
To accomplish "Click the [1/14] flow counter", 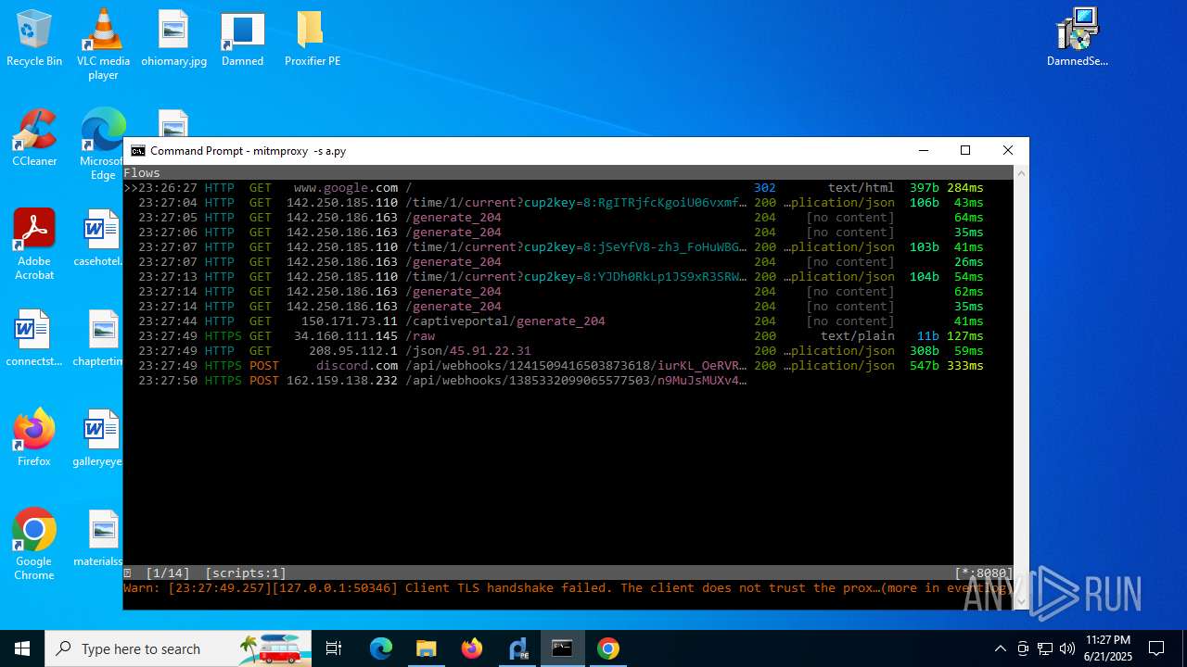I will pyautogui.click(x=168, y=573).
